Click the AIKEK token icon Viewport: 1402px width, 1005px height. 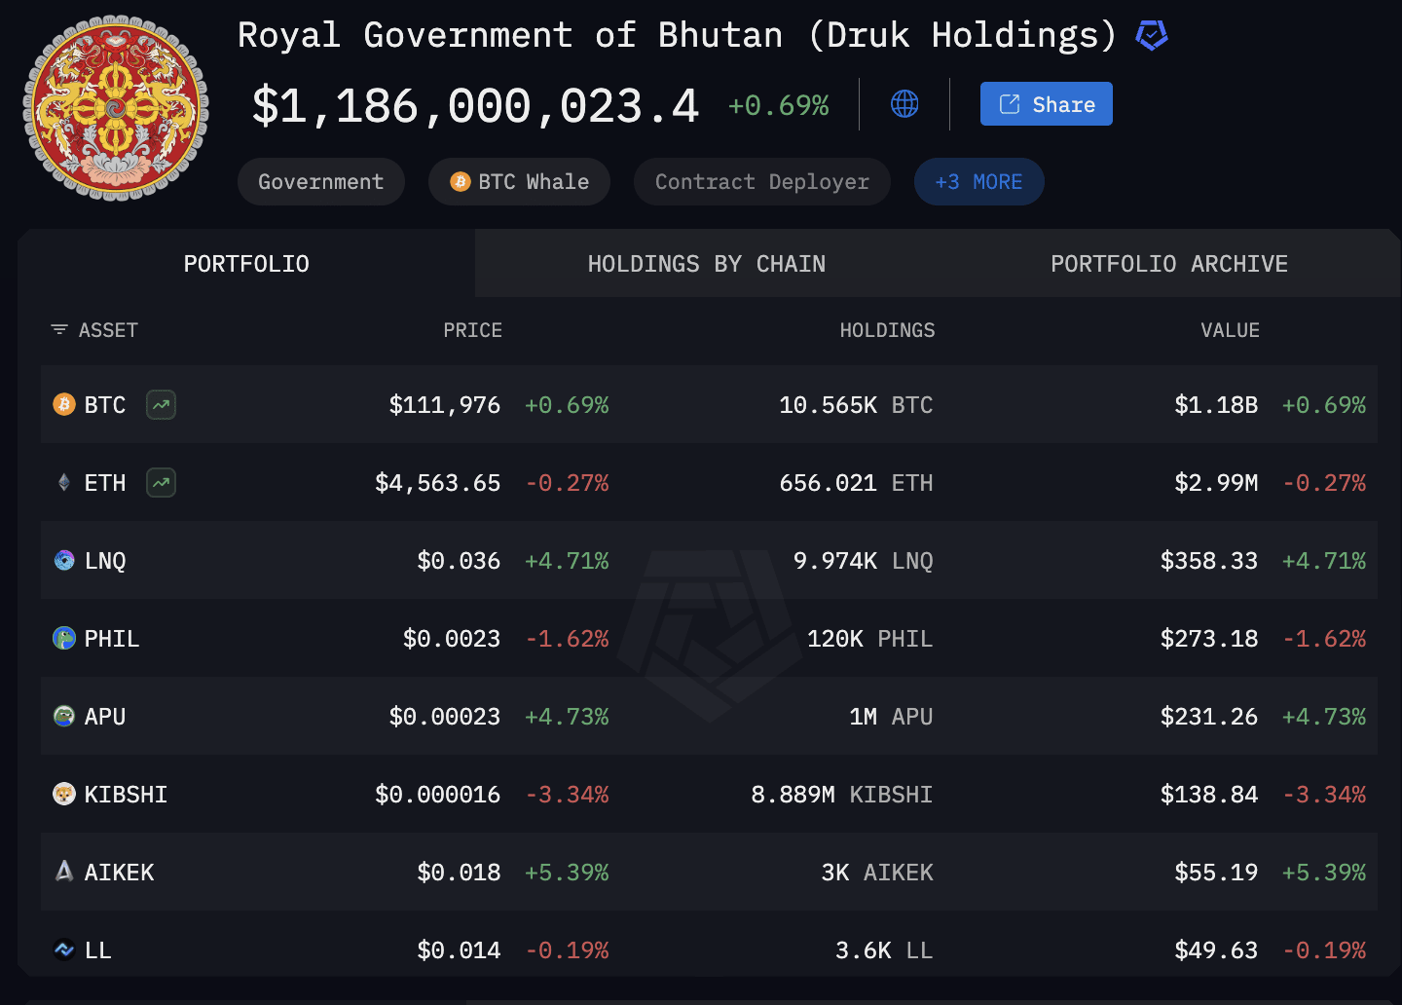pos(64,872)
